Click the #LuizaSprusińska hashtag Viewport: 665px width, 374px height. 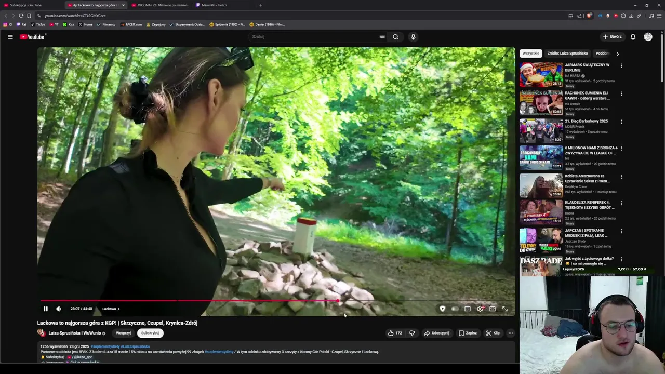pyautogui.click(x=135, y=346)
